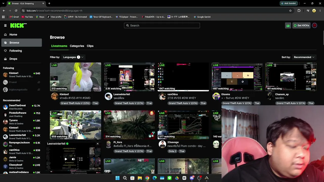Open the red profile avatar menu
Screen dimensions: 324x182
[314, 26]
